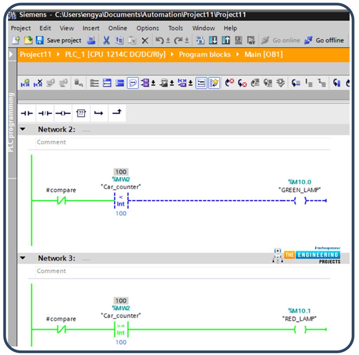This screenshot has width=359, height=355.
Task: Insert an open branch element
Action: tap(99, 113)
